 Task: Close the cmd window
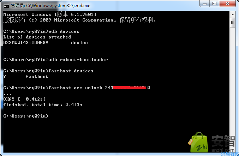pyautogui.click(x=227, y=4)
